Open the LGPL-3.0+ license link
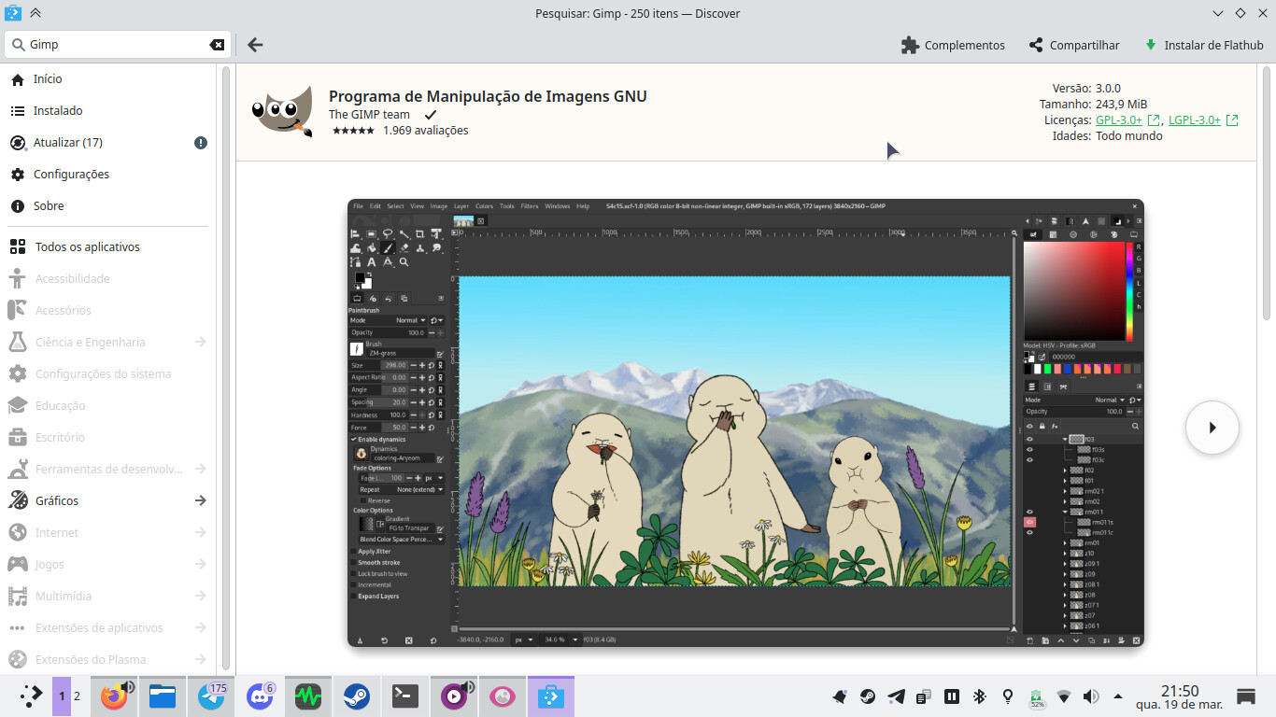The height and width of the screenshot is (717, 1276). (x=1203, y=119)
